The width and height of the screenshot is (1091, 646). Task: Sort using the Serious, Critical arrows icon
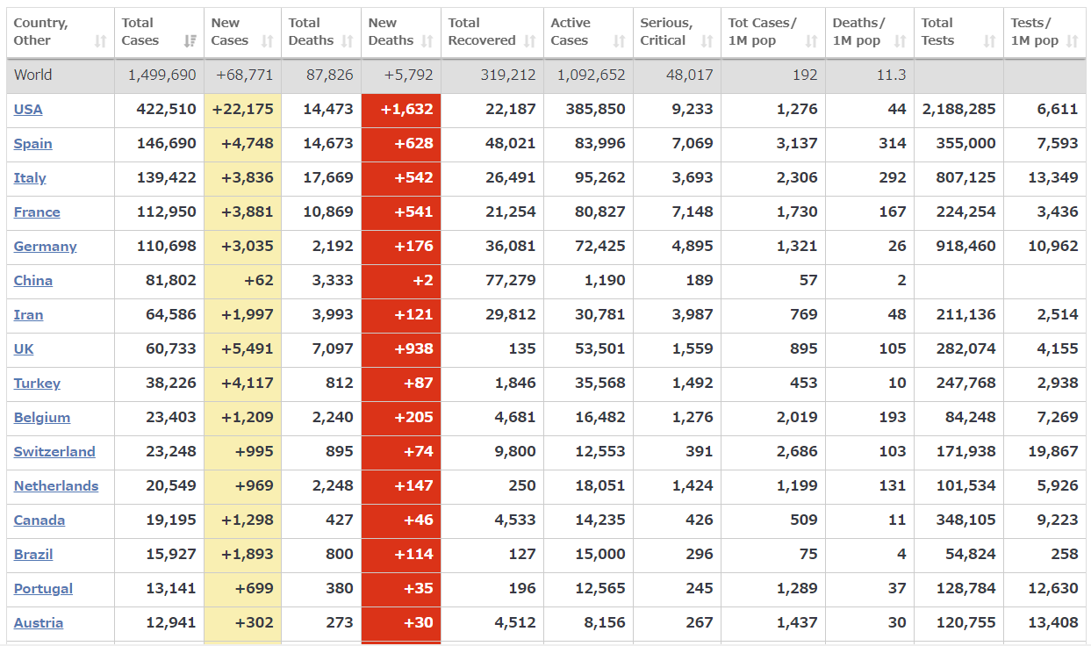click(x=707, y=41)
